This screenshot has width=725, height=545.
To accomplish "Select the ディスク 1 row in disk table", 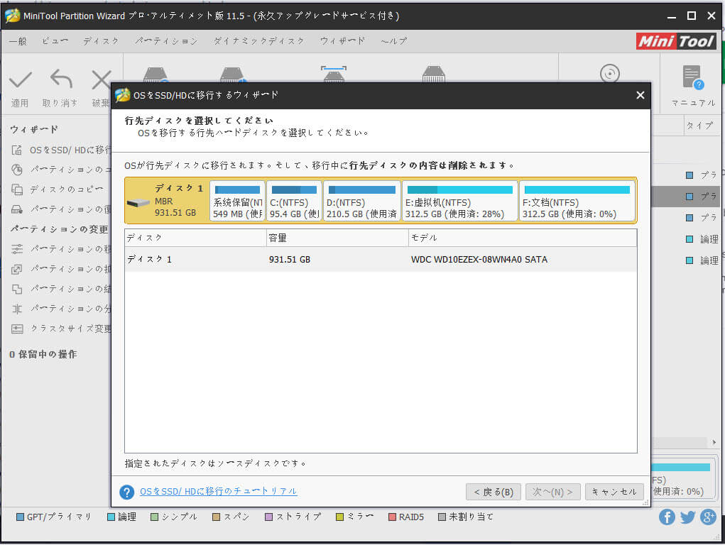I will 381,259.
